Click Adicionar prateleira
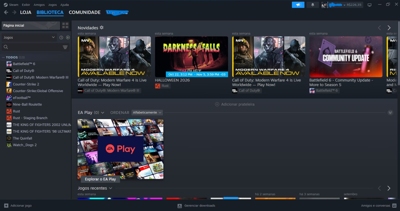 point(235,104)
